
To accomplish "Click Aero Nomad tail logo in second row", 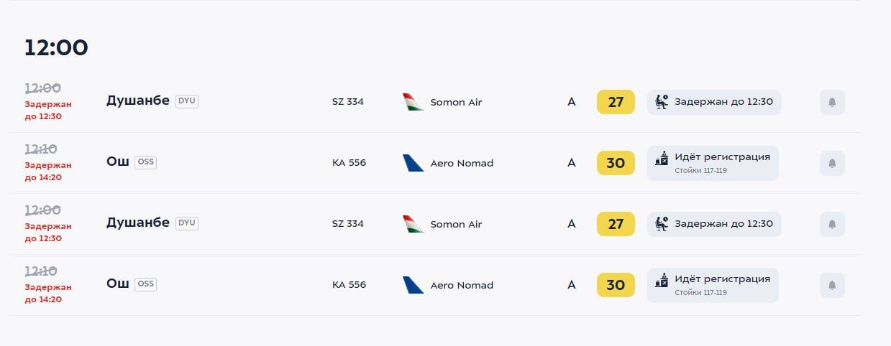I will (413, 163).
